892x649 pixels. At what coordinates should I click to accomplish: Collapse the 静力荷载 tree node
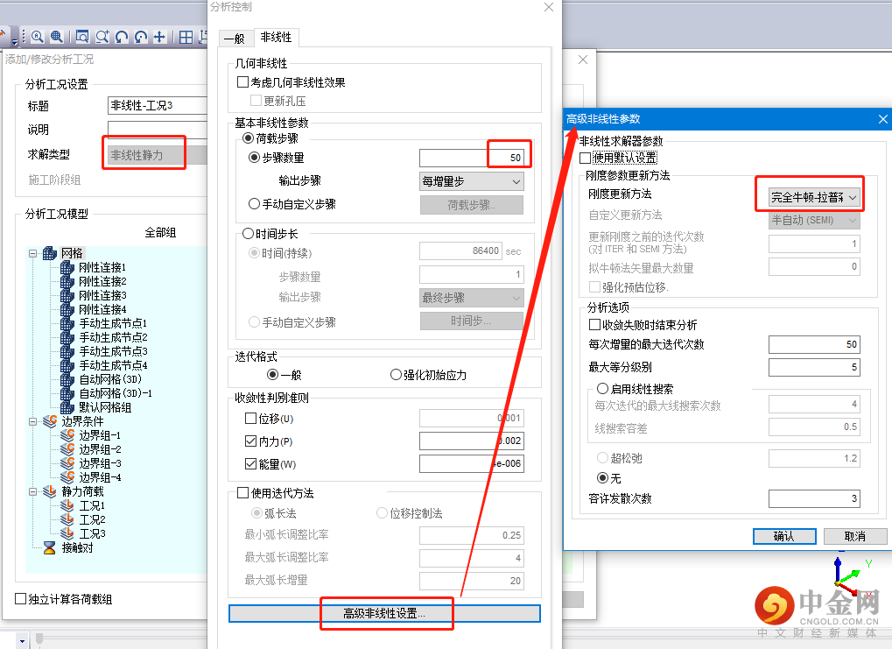click(x=33, y=491)
